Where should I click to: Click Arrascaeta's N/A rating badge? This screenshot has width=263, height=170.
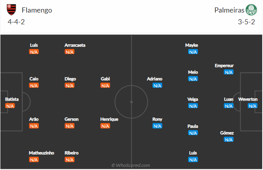(69, 52)
